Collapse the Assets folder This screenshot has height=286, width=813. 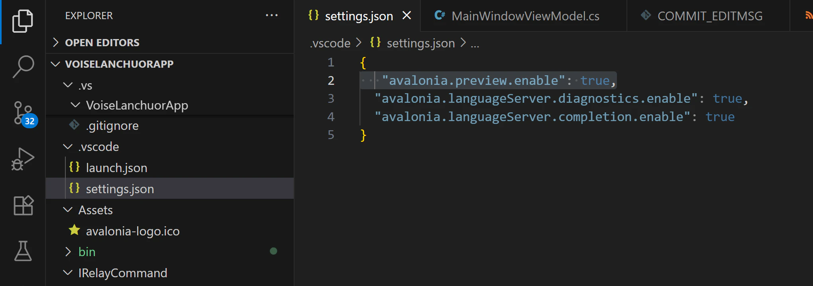point(68,210)
